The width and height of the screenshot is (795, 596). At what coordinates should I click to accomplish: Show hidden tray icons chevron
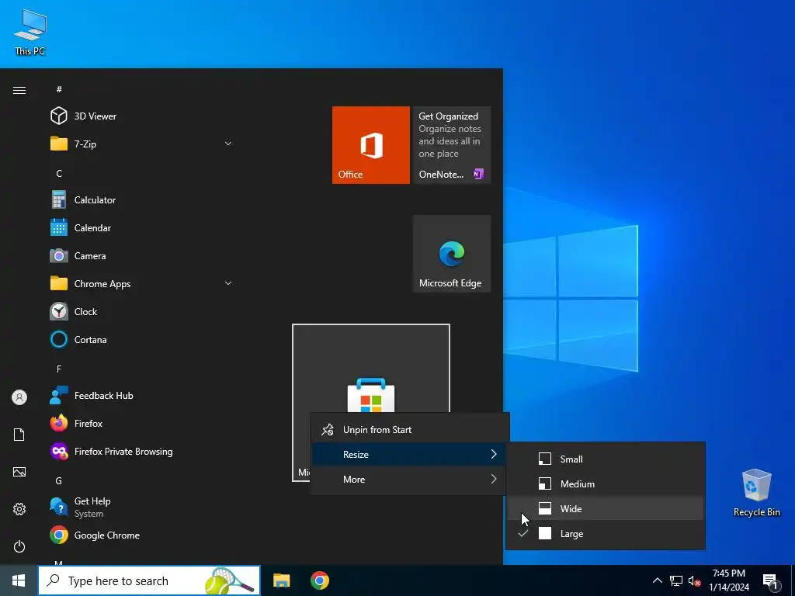point(657,580)
